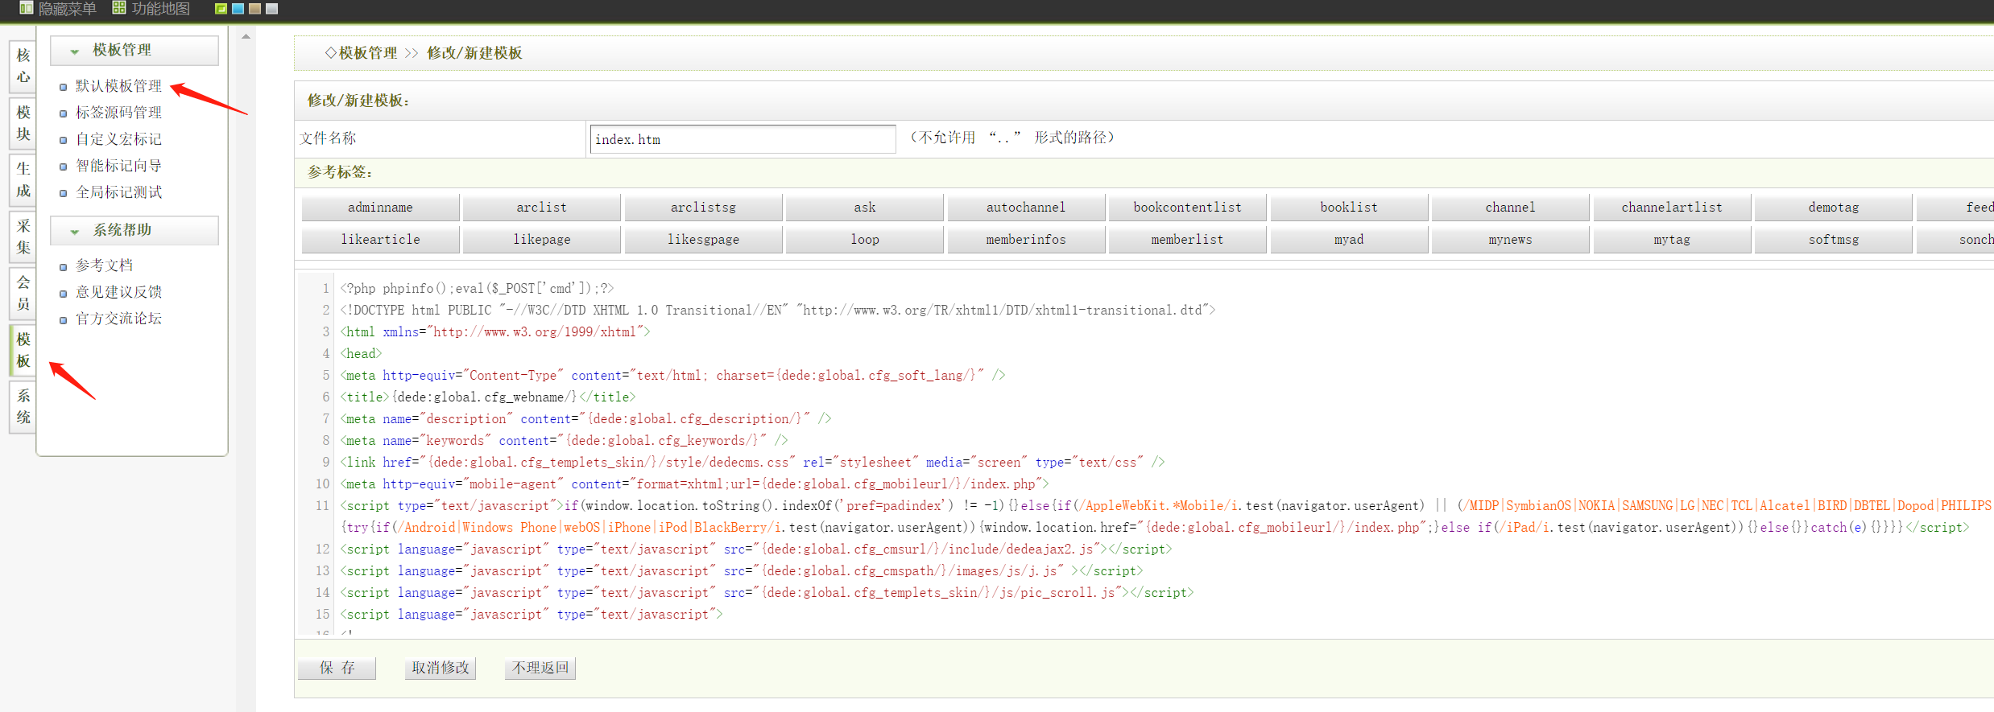Insert the loop reference tag

865,240
